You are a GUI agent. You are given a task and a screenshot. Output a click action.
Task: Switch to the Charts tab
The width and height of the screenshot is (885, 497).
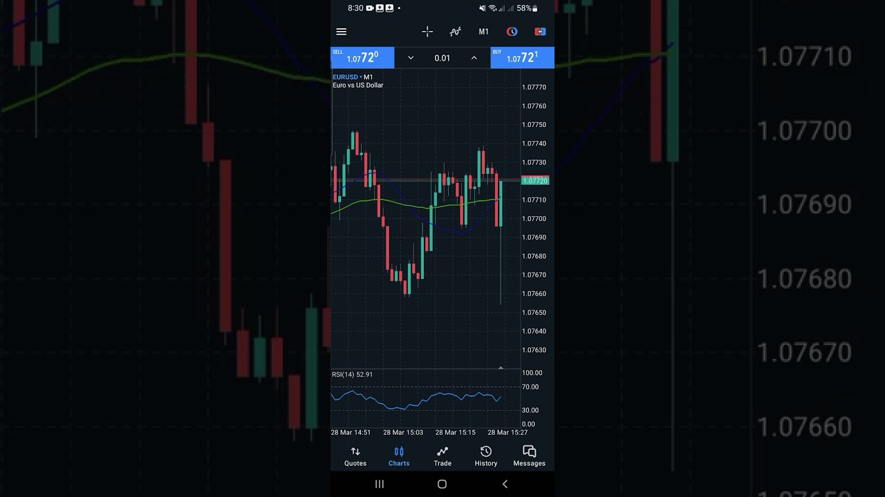399,456
